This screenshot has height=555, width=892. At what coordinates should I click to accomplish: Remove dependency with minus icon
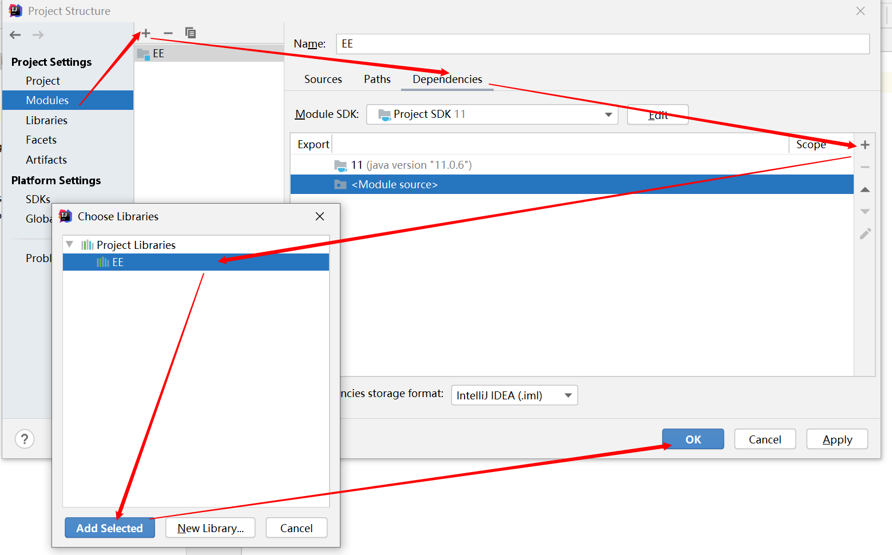click(865, 167)
